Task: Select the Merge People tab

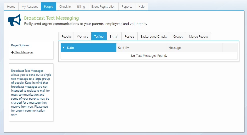Action: pos(198,36)
